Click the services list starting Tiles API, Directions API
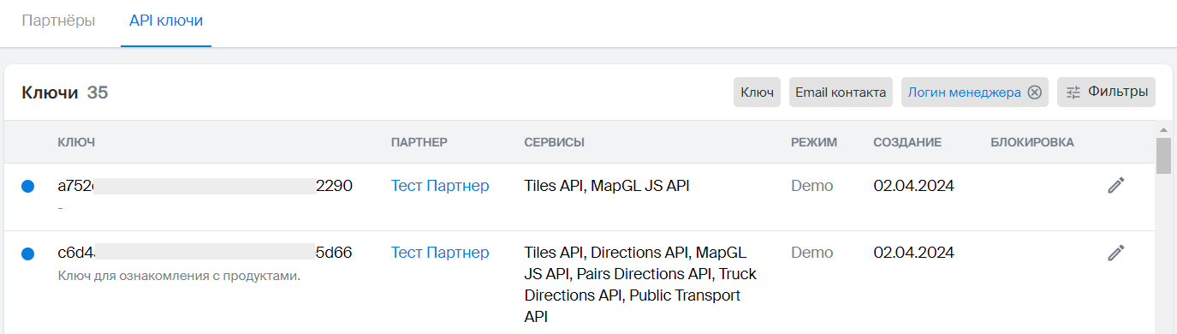The width and height of the screenshot is (1177, 334). tap(640, 284)
